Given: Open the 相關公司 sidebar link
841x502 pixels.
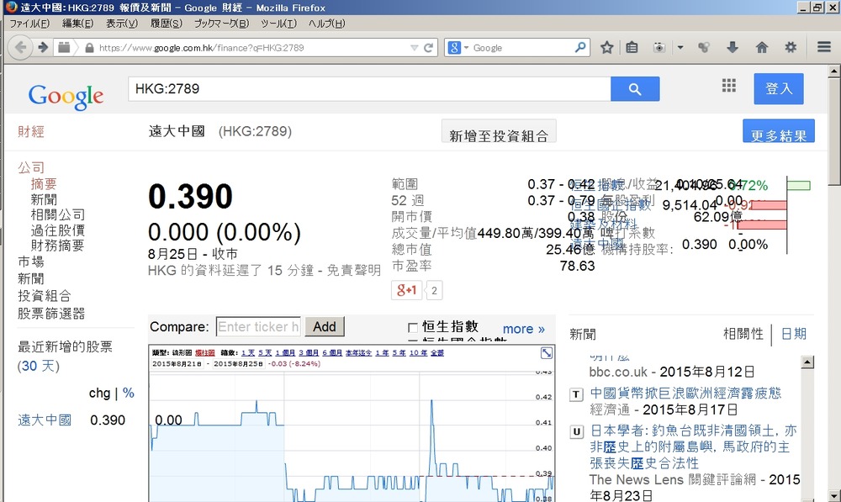Looking at the screenshot, I should pyautogui.click(x=58, y=215).
